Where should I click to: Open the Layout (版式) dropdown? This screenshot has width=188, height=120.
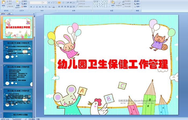tap(25, 1)
